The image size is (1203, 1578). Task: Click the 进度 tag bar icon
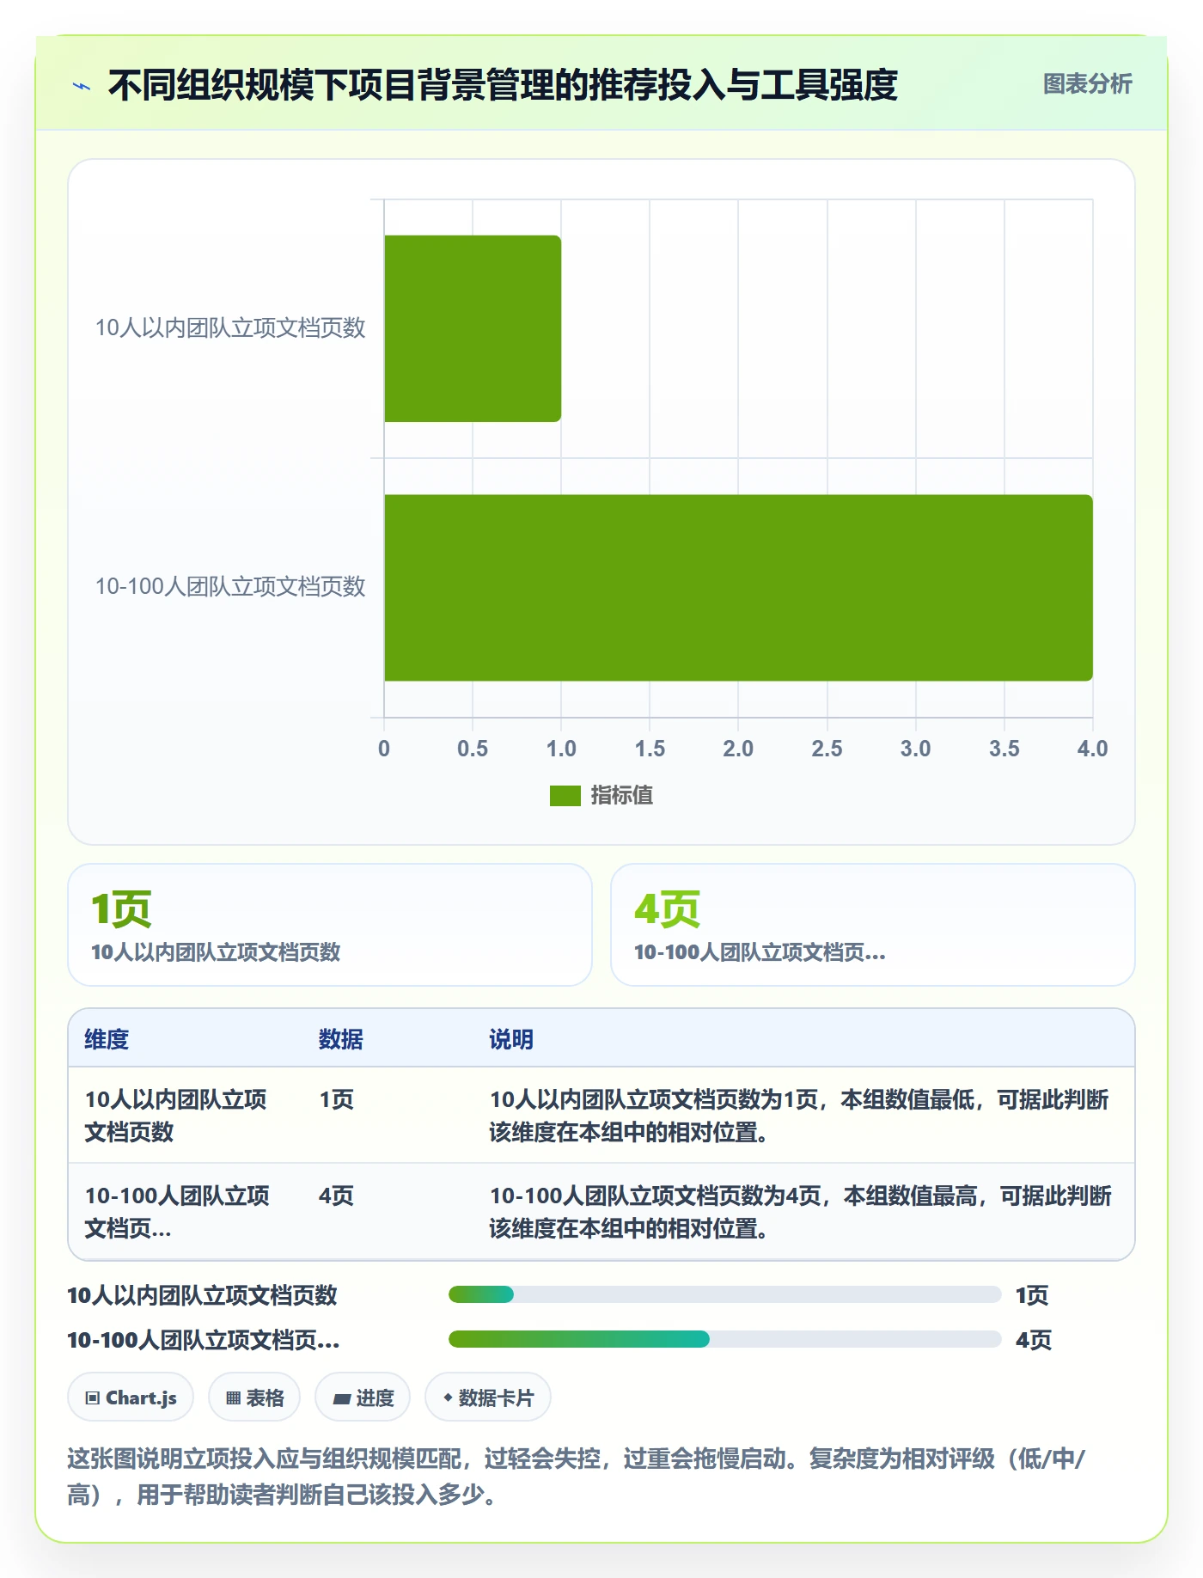pos(341,1399)
